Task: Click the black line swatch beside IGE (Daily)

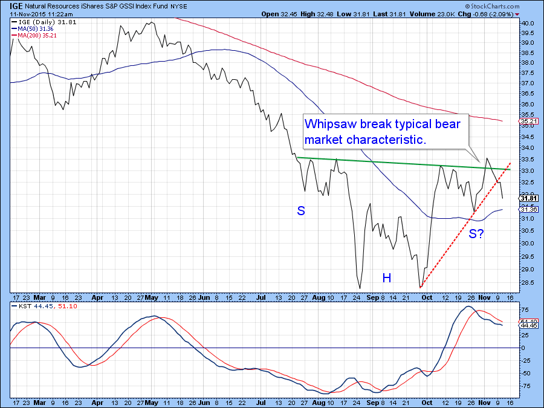Action: coord(15,22)
